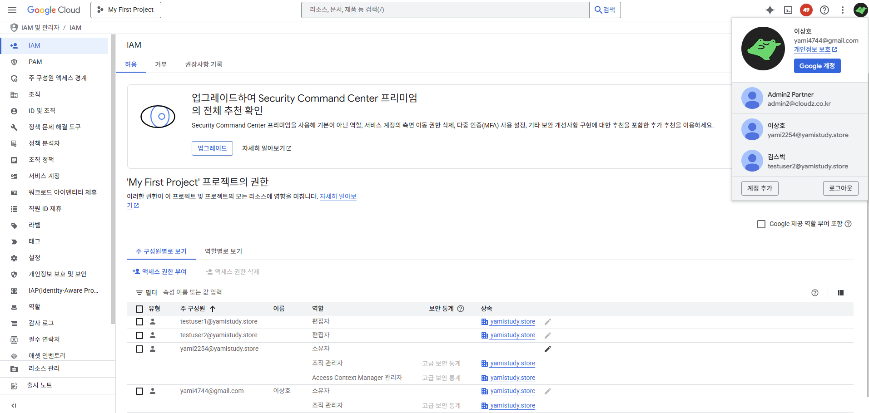Image resolution: width=869 pixels, height=413 pixels.
Task: Switch to the 거부 tab
Action: [161, 64]
